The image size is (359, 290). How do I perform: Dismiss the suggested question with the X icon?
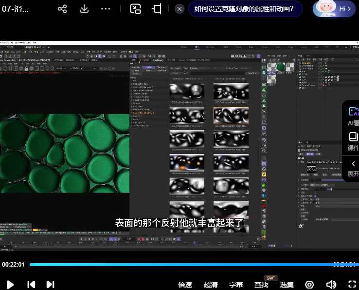tap(179, 9)
